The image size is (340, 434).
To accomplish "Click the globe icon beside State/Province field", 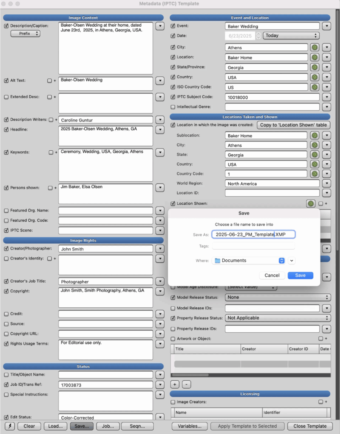I will click(315, 67).
